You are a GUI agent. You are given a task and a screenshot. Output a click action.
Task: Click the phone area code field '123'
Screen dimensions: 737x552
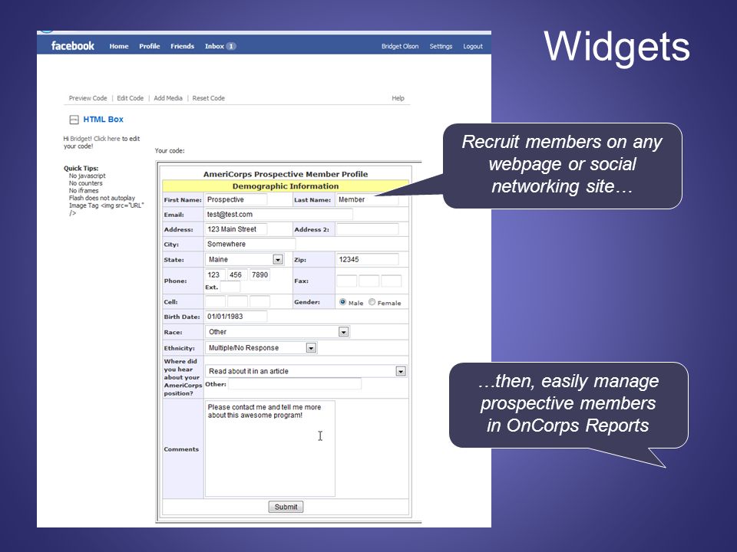(215, 274)
